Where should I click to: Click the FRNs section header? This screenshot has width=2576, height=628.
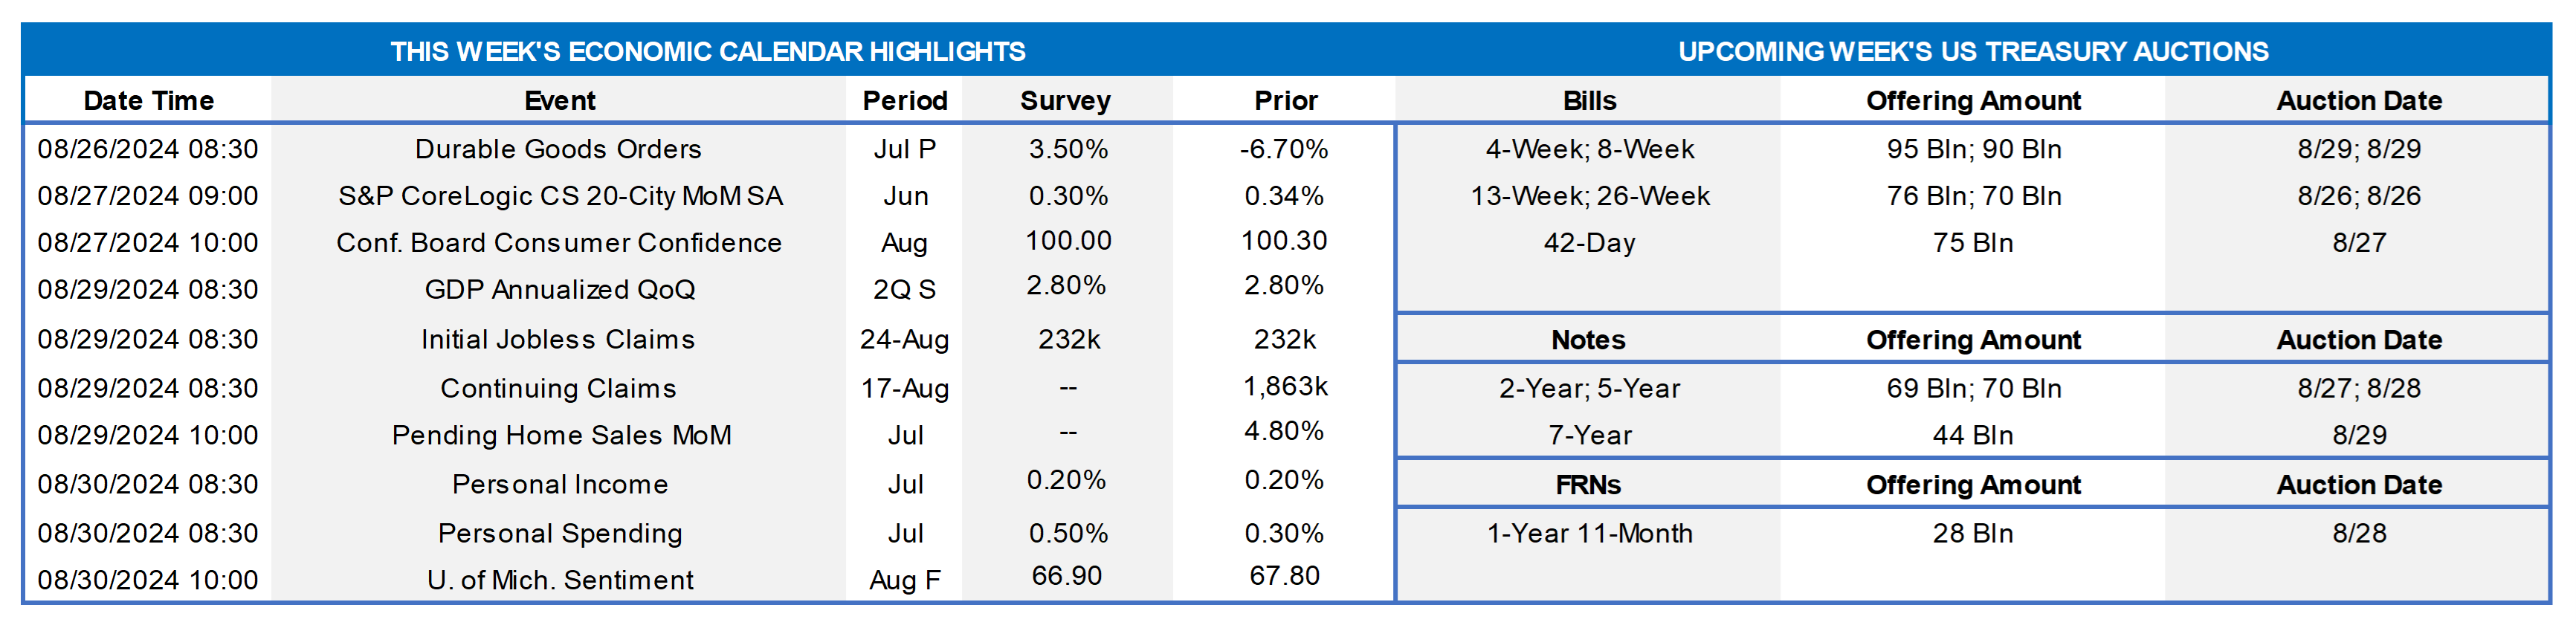[x=1588, y=485]
